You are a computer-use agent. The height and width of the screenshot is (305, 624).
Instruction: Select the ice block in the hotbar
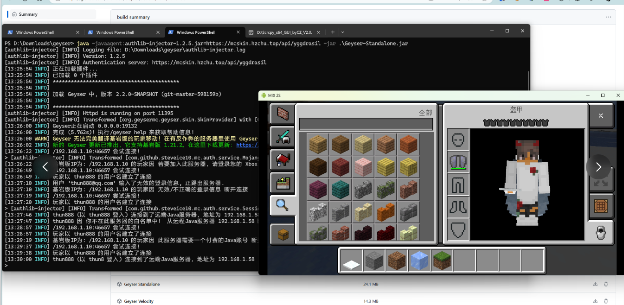pos(420,261)
